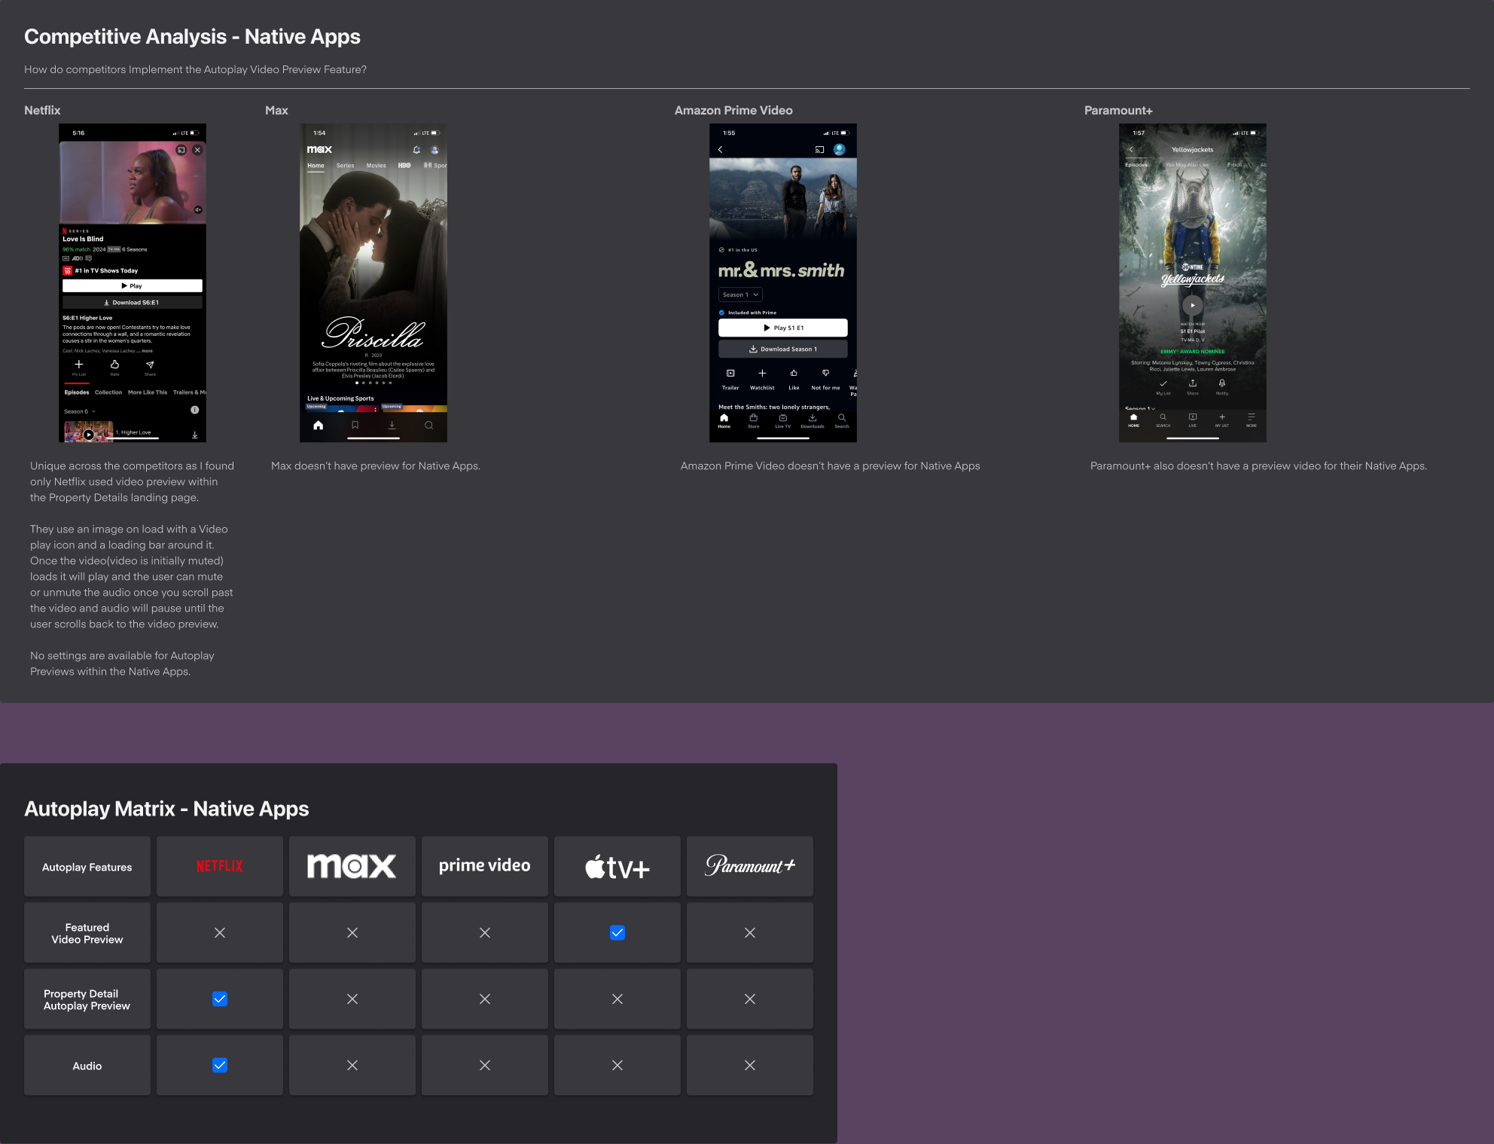
Task: Open the Season 6 dropdown in Netflix mockup
Action: tap(80, 411)
